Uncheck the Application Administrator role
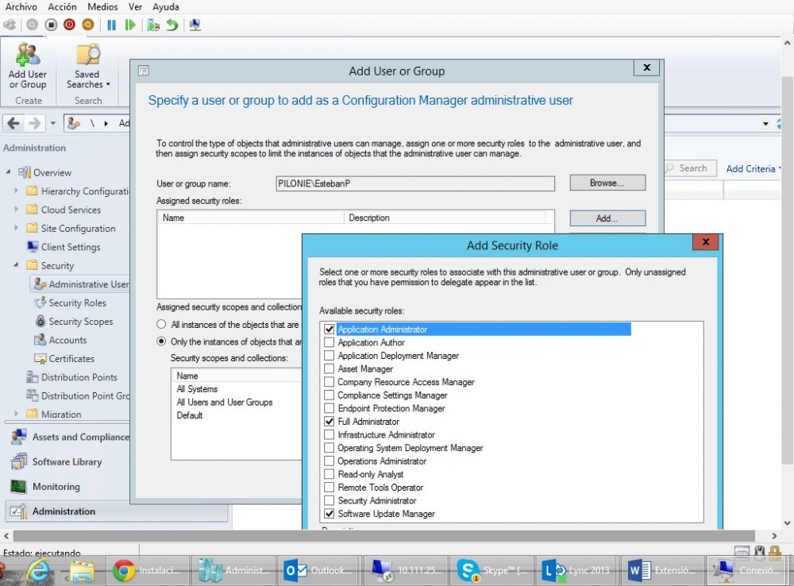This screenshot has height=586, width=794. click(330, 330)
